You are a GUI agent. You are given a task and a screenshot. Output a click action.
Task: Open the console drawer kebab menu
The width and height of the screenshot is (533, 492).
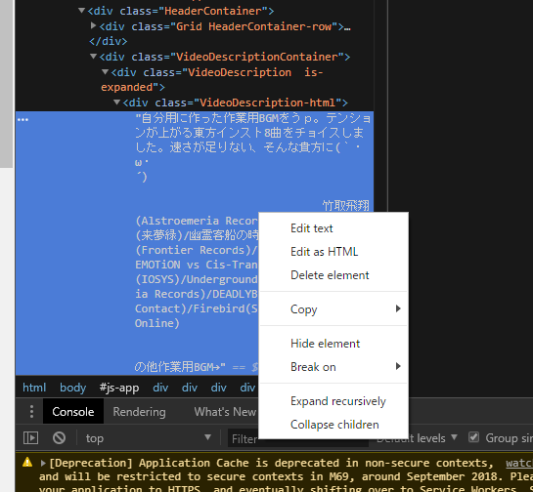(31, 412)
